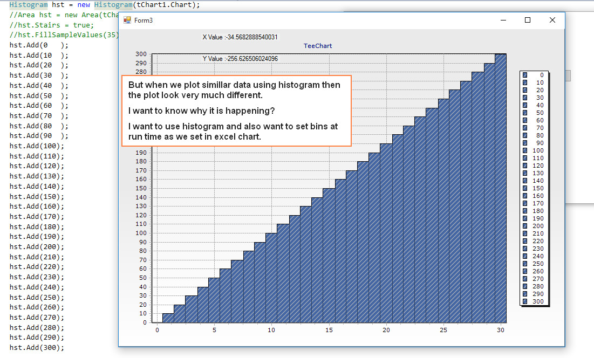Click code line hst.Add(50)
The height and width of the screenshot is (358, 594).
pyautogui.click(x=39, y=96)
